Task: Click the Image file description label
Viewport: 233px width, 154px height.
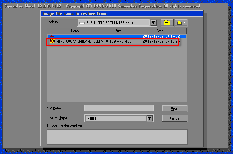Action: [65, 126]
